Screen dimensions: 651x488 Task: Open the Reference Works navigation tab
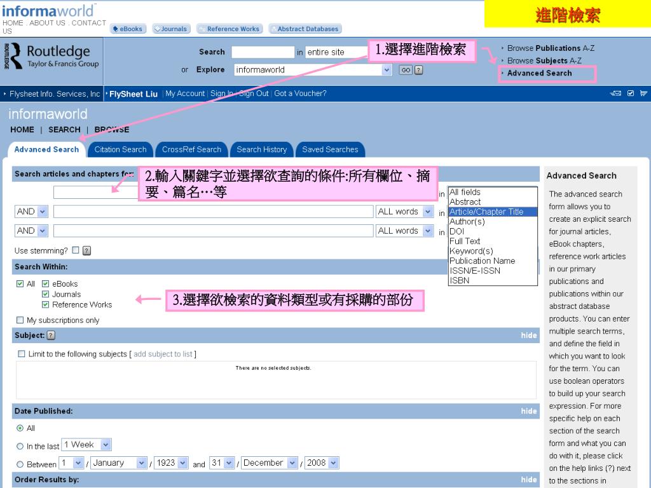[230, 29]
